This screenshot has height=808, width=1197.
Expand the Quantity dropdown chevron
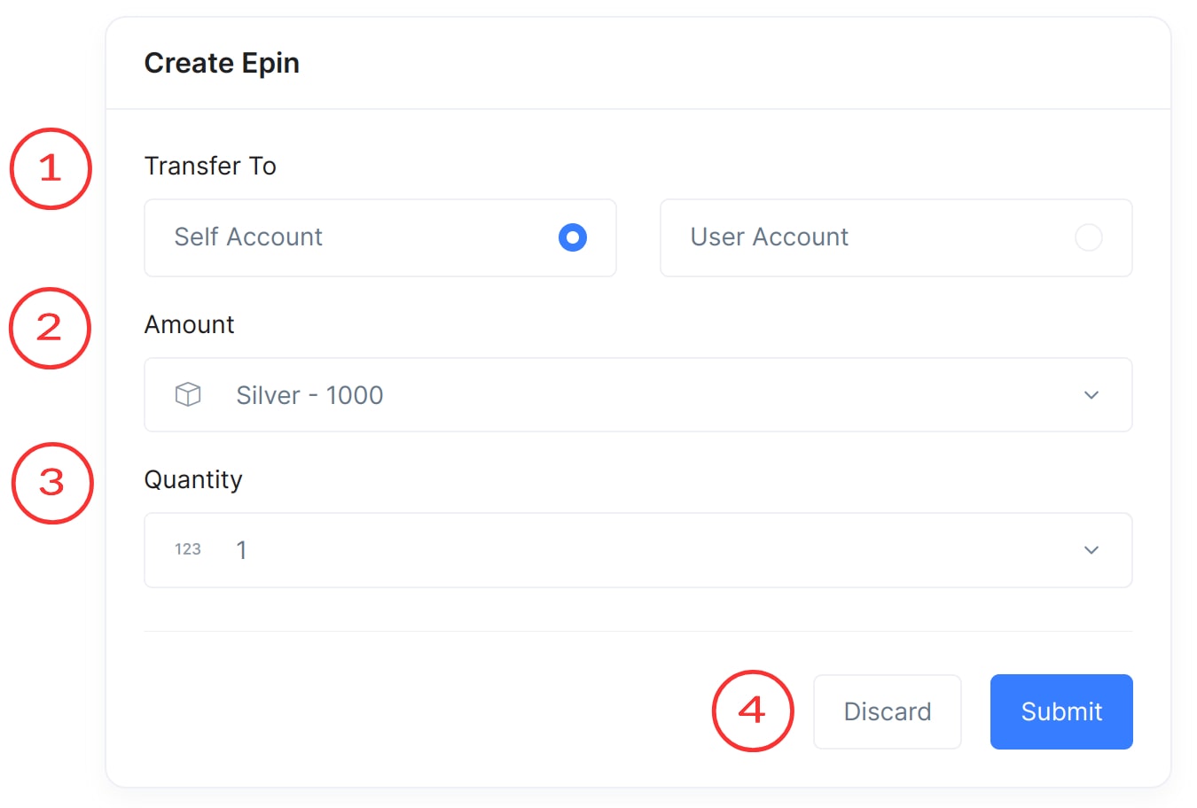click(x=1091, y=550)
